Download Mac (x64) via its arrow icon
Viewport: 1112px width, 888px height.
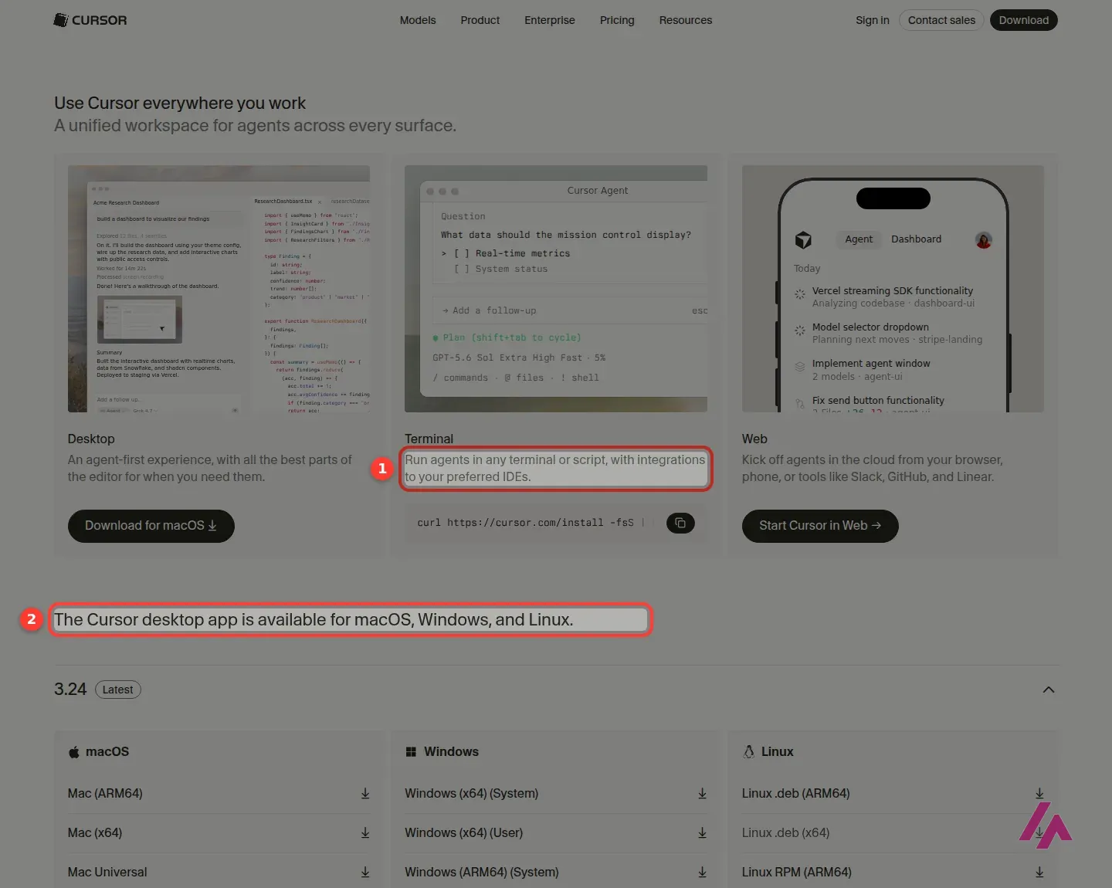point(365,833)
